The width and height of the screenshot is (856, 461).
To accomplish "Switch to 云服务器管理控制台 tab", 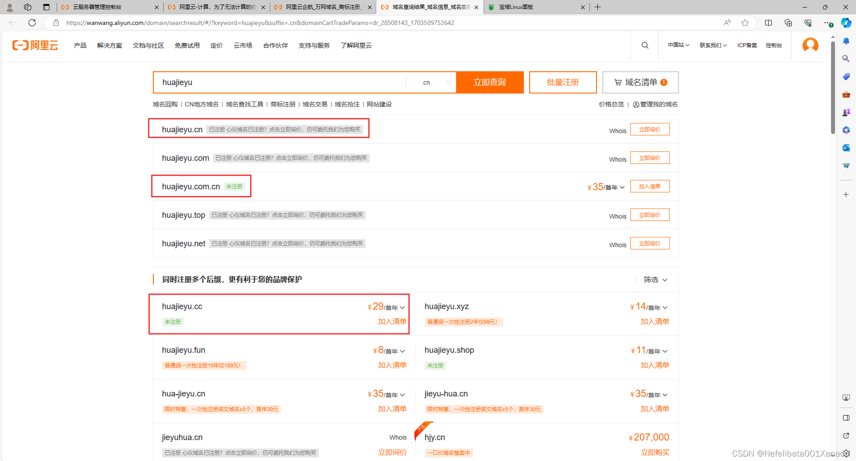I will pos(109,7).
